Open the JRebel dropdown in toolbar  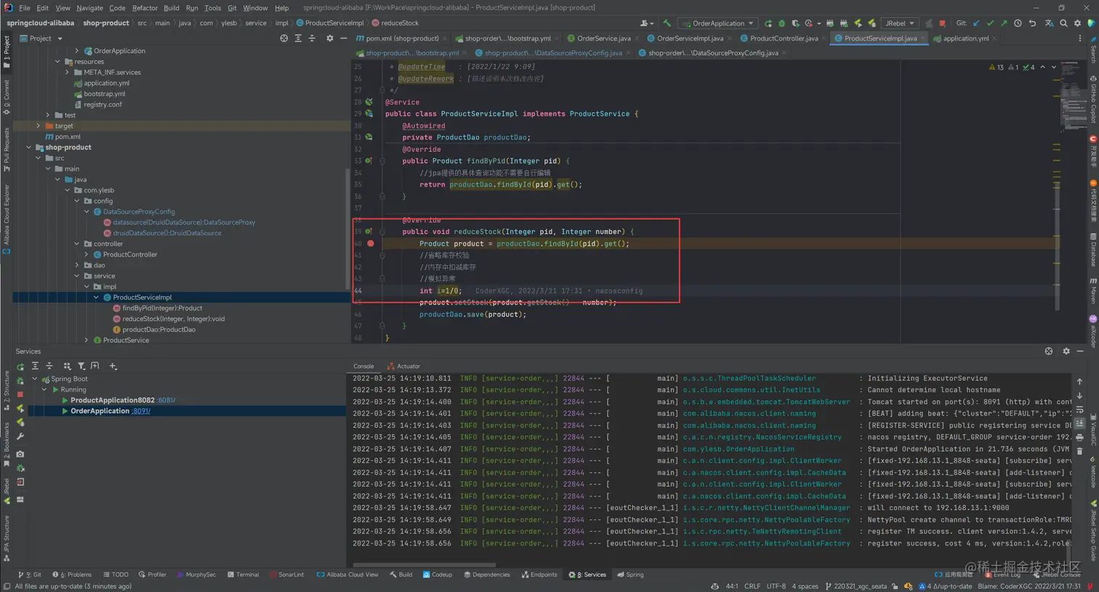click(900, 23)
